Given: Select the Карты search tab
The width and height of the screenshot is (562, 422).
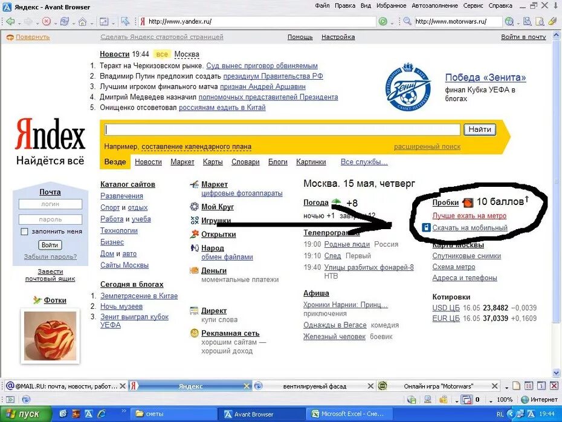Looking at the screenshot, I should coord(213,162).
